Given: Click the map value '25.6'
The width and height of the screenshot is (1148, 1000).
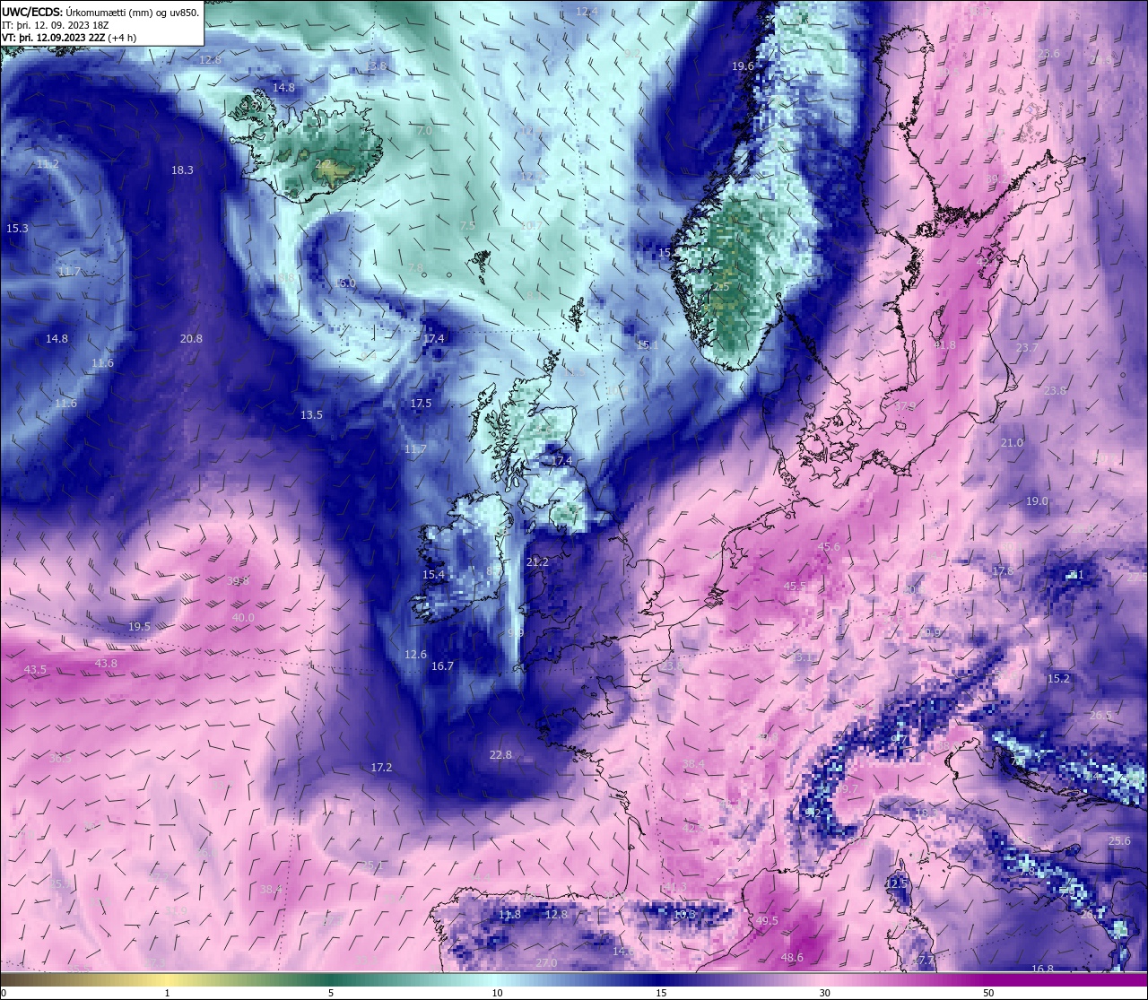Looking at the screenshot, I should [1119, 841].
